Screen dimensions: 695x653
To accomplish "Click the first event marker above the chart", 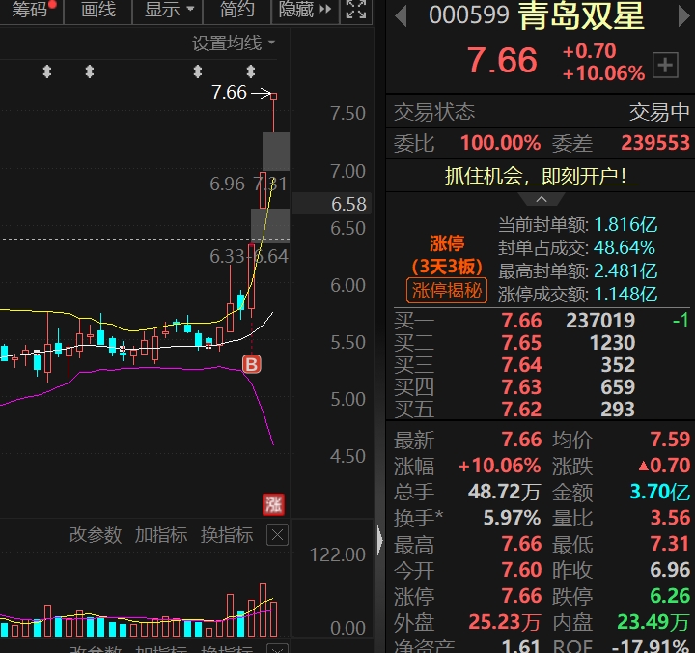I will pos(47,71).
